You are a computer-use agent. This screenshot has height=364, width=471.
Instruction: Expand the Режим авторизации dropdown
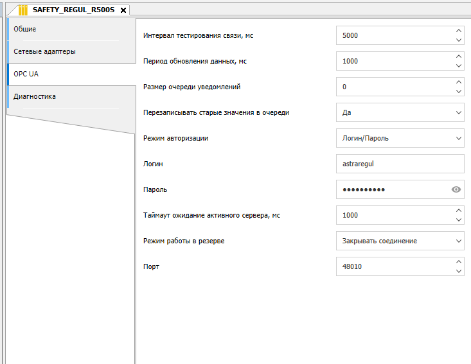tap(458, 138)
